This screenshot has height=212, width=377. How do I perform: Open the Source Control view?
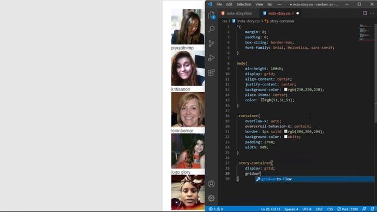[x=211, y=44]
